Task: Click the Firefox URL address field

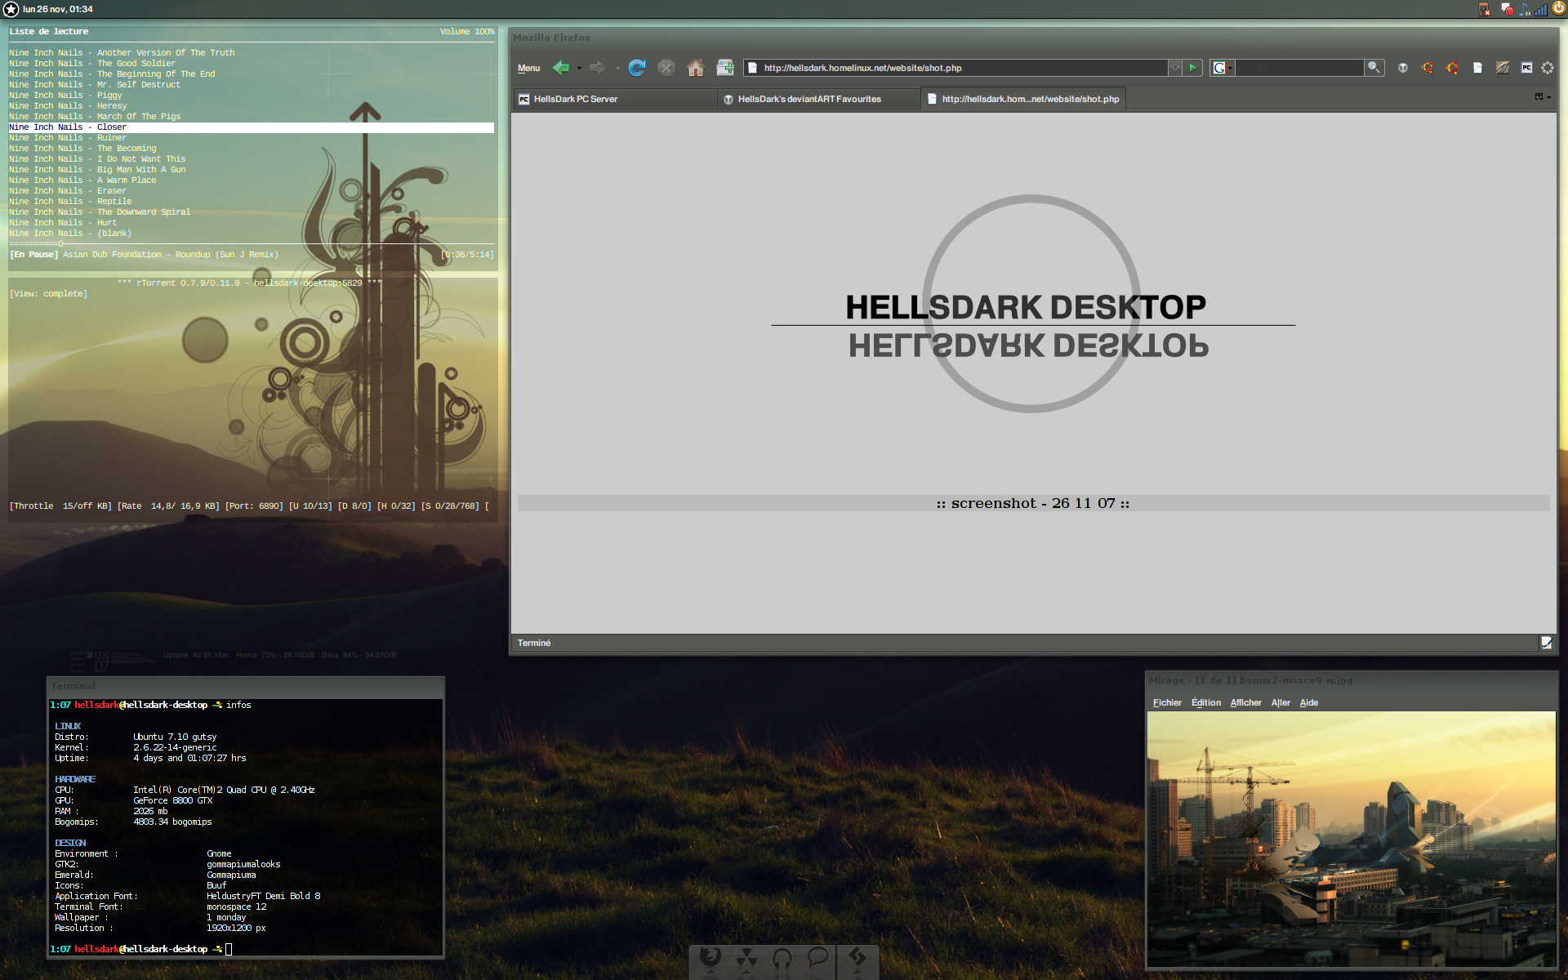Action: (x=955, y=68)
